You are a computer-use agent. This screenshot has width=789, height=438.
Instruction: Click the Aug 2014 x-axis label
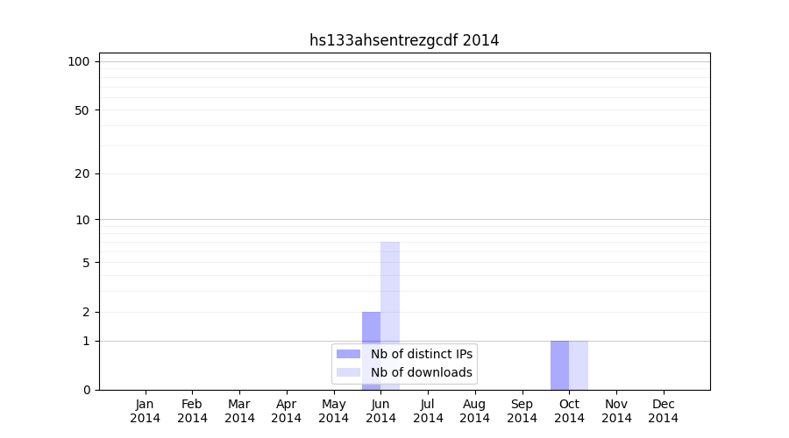[x=474, y=411]
